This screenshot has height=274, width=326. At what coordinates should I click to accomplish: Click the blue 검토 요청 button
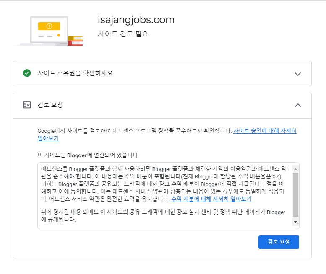(x=279, y=242)
